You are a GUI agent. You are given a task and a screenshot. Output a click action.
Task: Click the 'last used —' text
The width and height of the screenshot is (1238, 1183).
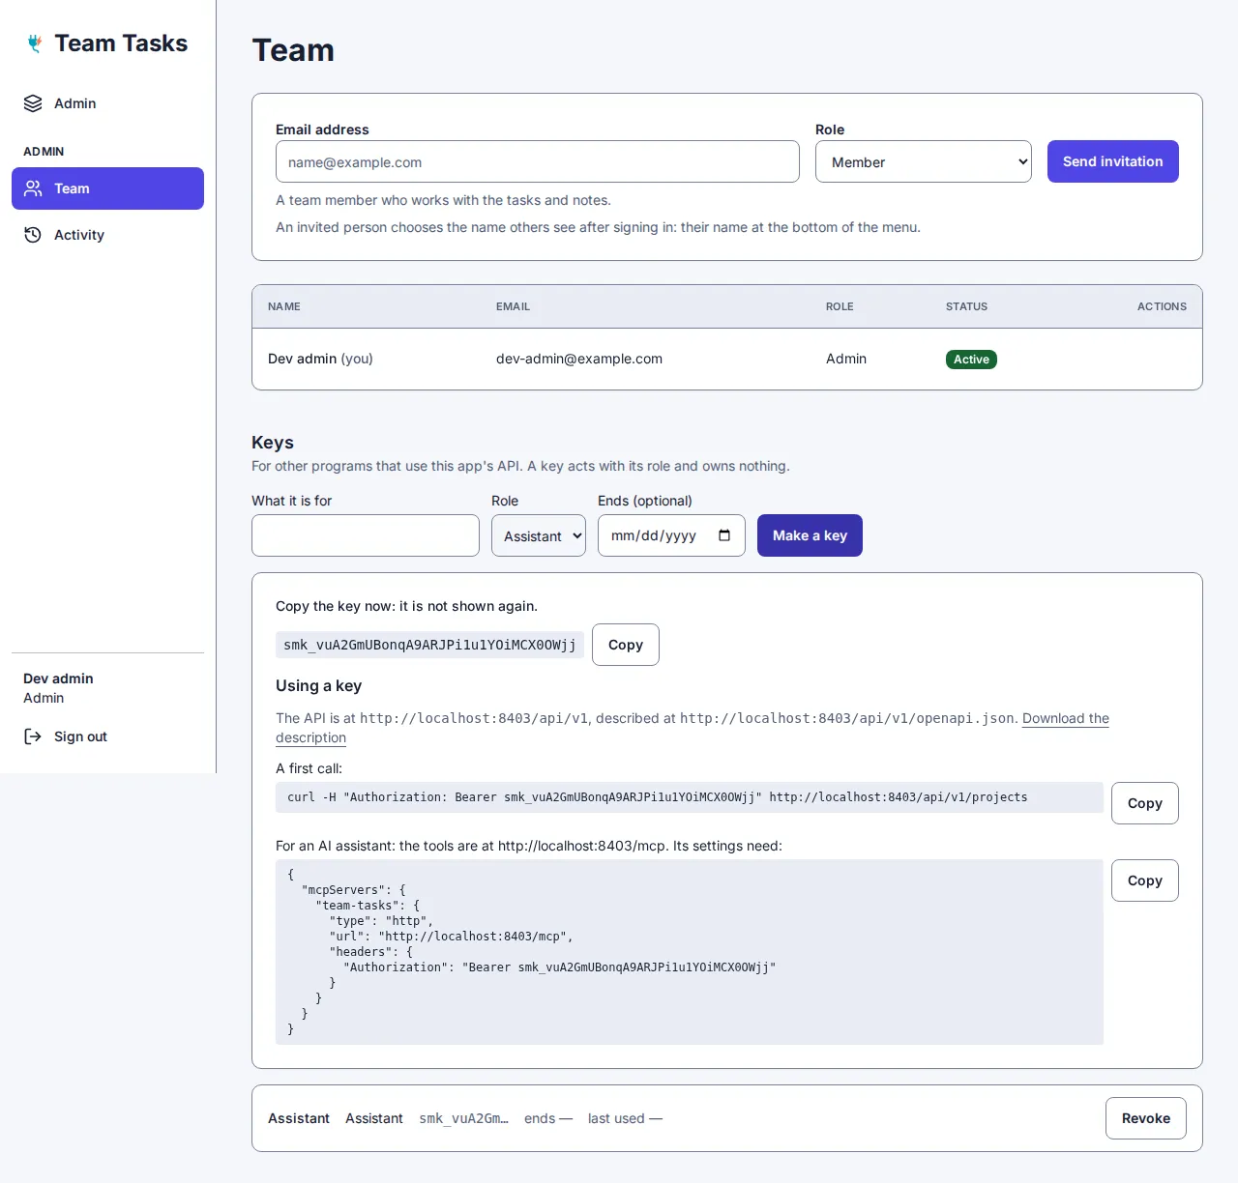click(x=625, y=1118)
